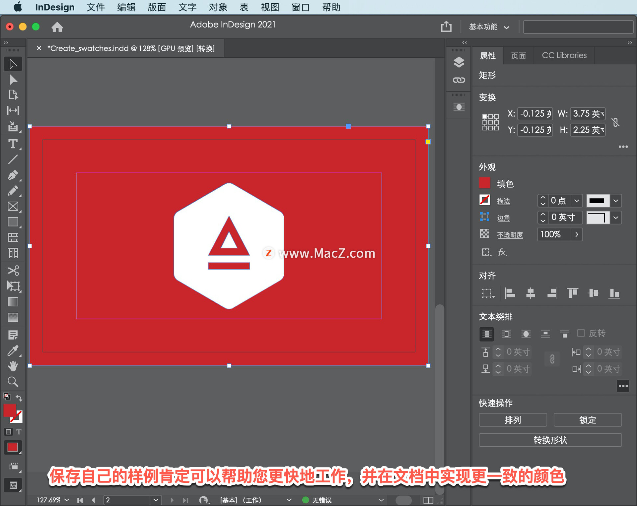Screen dimensions: 637x506
Task: Select the Type tool in the toolbar
Action: click(x=13, y=144)
